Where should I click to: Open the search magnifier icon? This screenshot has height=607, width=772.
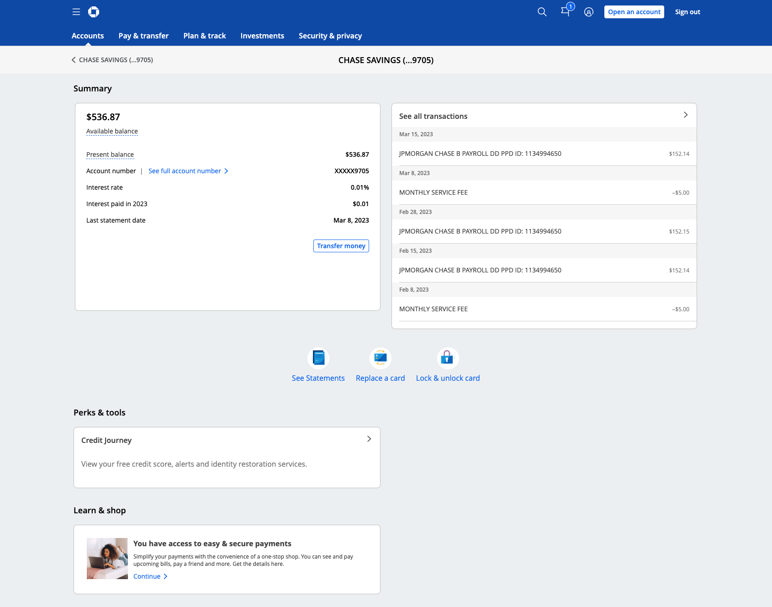[x=542, y=12]
